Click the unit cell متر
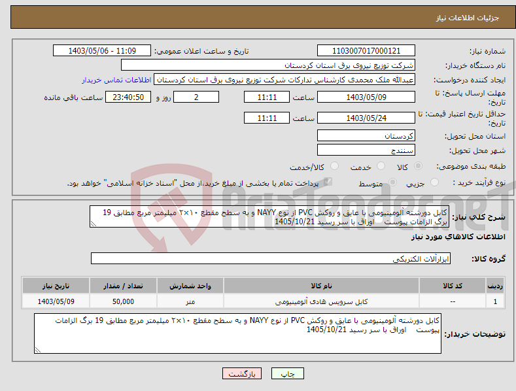The image size is (516, 391). pyautogui.click(x=190, y=301)
